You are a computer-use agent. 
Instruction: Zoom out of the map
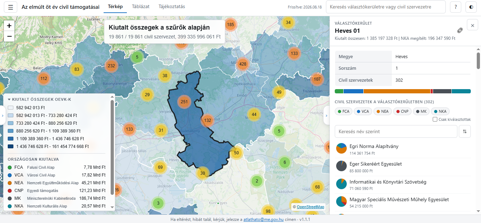point(9,36)
